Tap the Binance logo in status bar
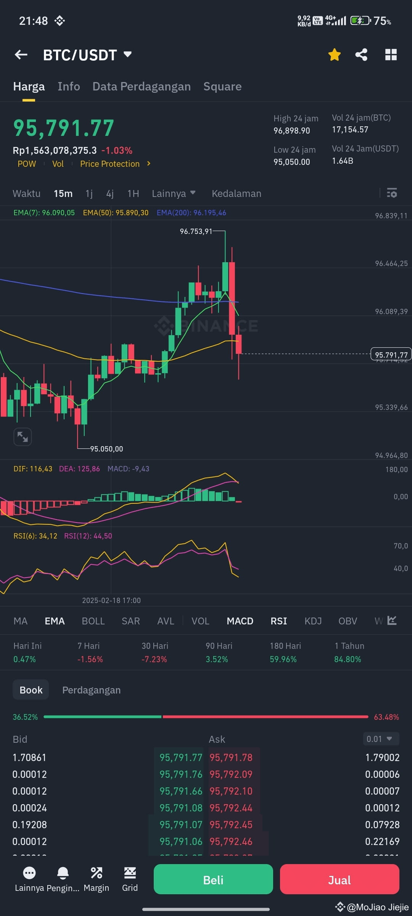The image size is (412, 916). (60, 21)
